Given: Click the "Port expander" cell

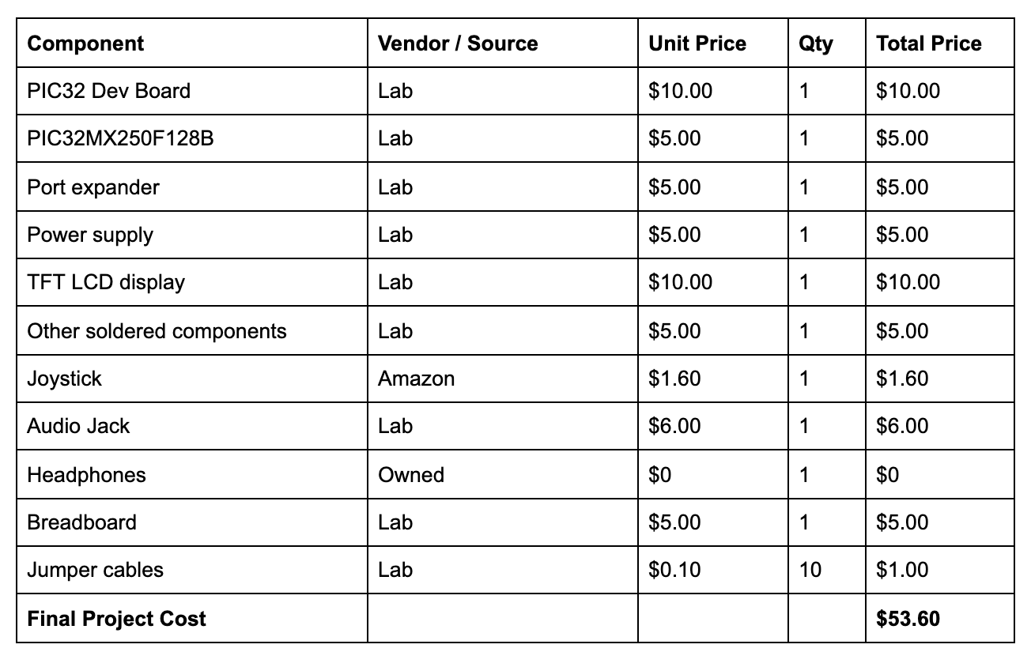Looking at the screenshot, I should (93, 187).
